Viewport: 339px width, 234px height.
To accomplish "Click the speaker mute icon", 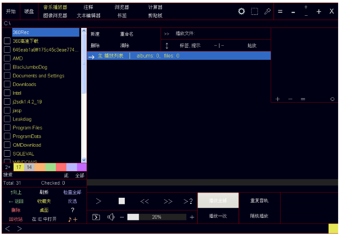I will pyautogui.click(x=111, y=217).
